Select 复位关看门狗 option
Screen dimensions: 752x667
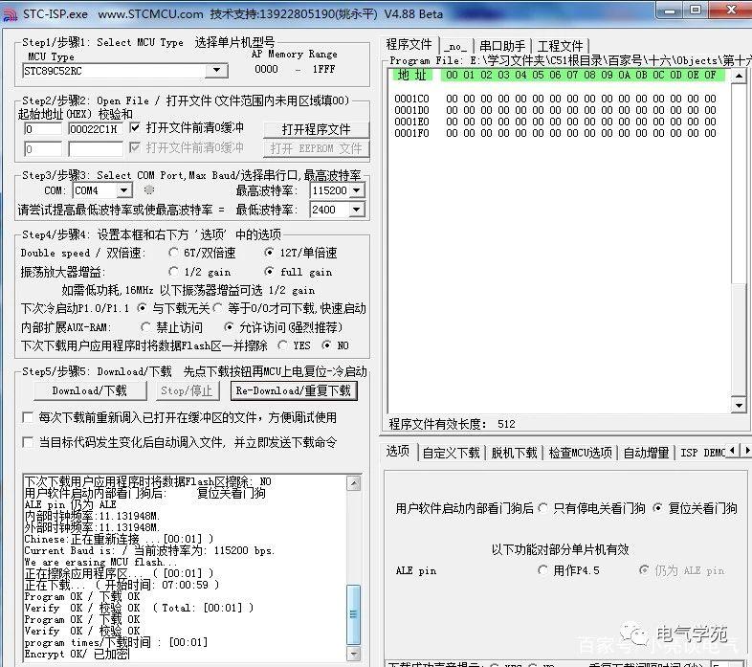[x=658, y=508]
